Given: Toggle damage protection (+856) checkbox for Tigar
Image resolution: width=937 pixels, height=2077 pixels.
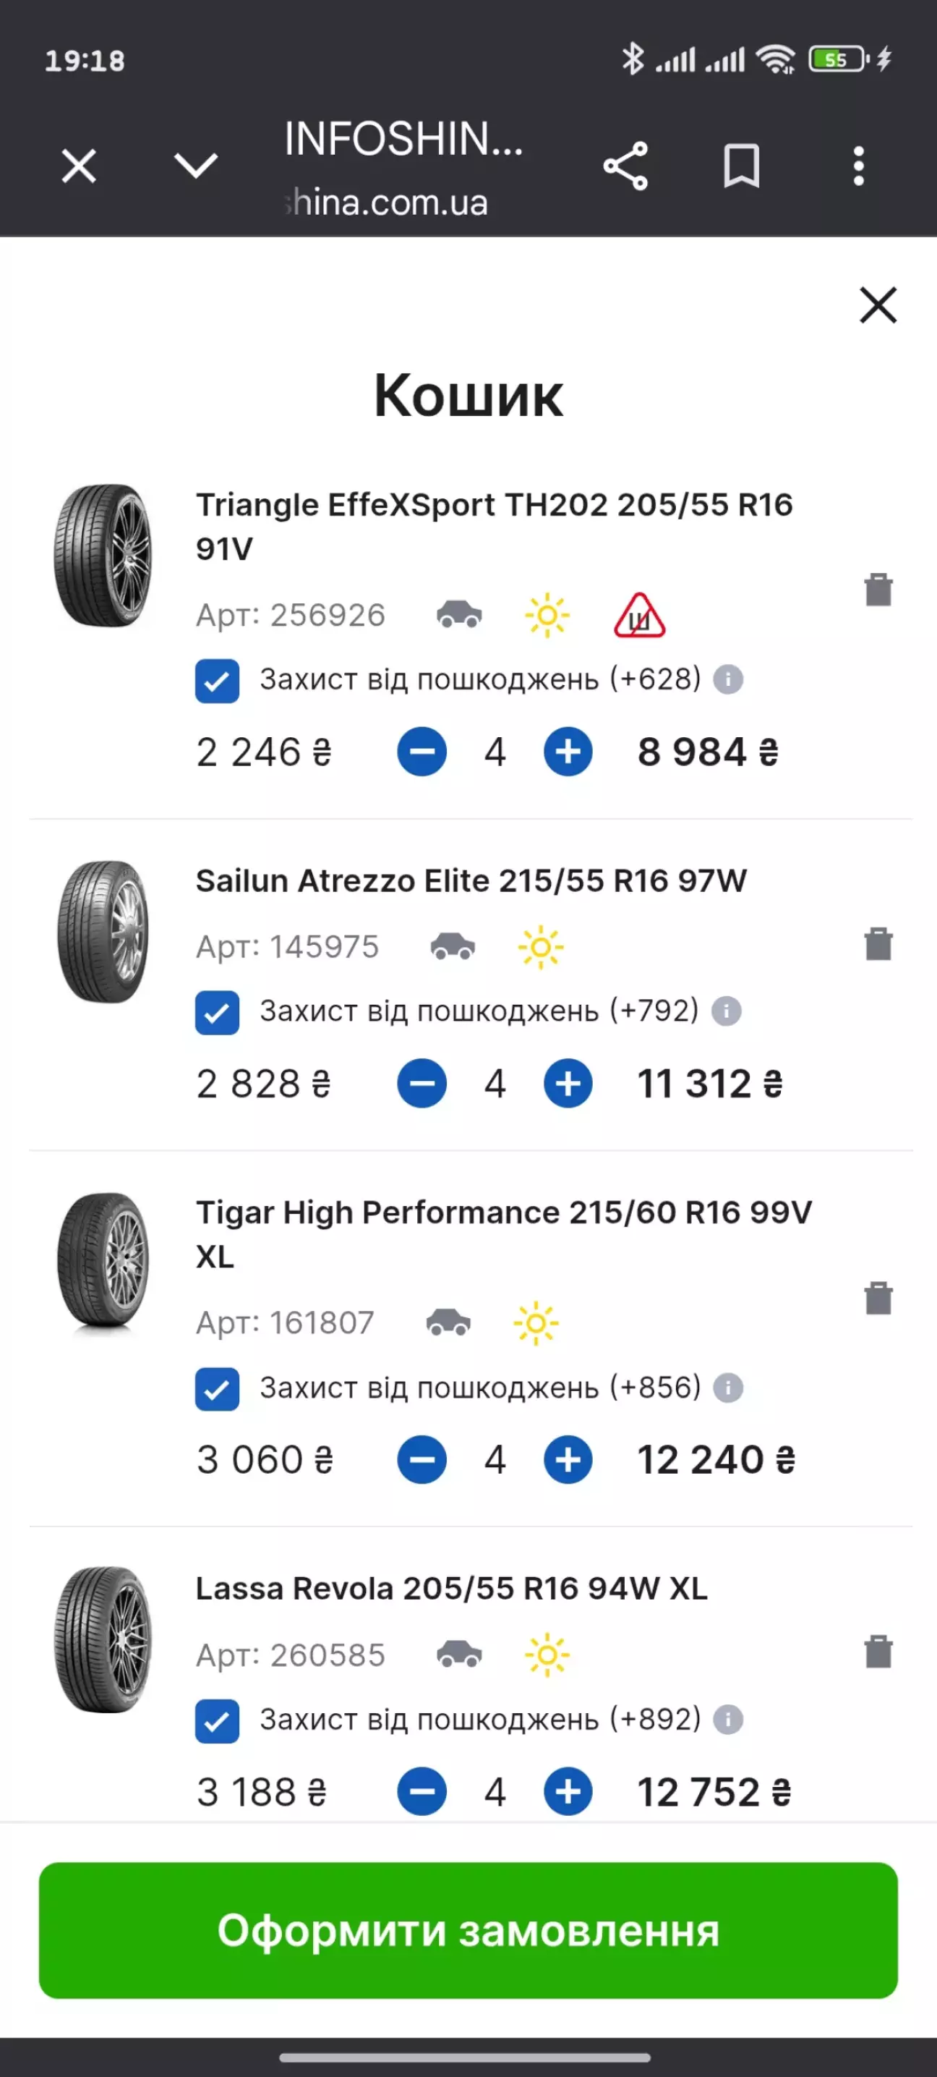Looking at the screenshot, I should [x=217, y=1389].
